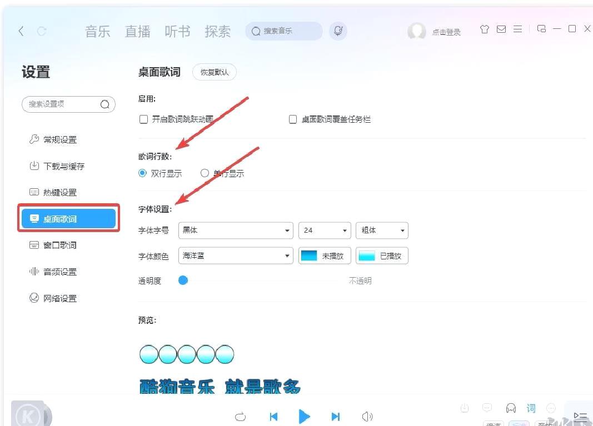The height and width of the screenshot is (426, 593).
Task: Click 点击登录 to sign in
Action: [446, 32]
